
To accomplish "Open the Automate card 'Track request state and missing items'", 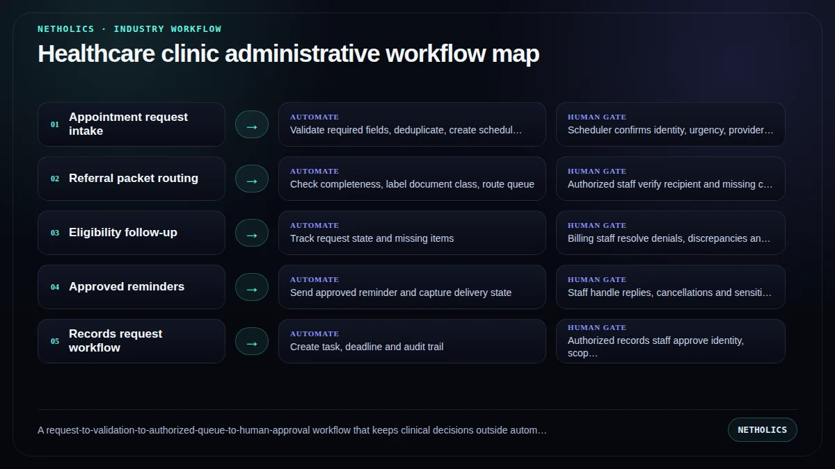I will click(x=412, y=233).
